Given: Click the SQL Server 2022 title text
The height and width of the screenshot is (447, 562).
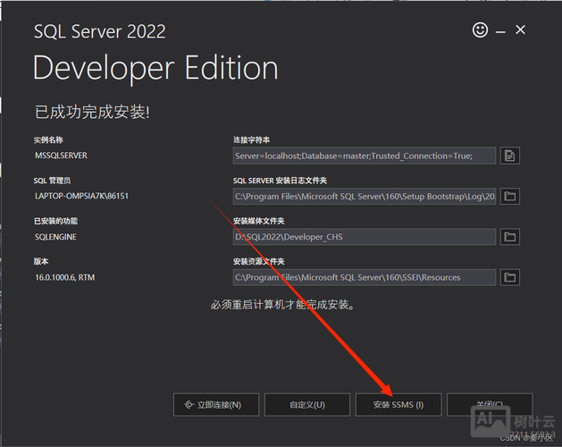Looking at the screenshot, I should pos(100,31).
